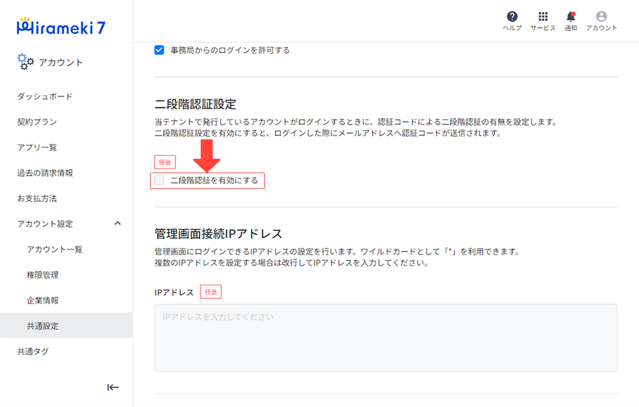Uncheck 事務局からのログインを許可する checkbox
This screenshot has height=407, width=639.
[x=159, y=50]
